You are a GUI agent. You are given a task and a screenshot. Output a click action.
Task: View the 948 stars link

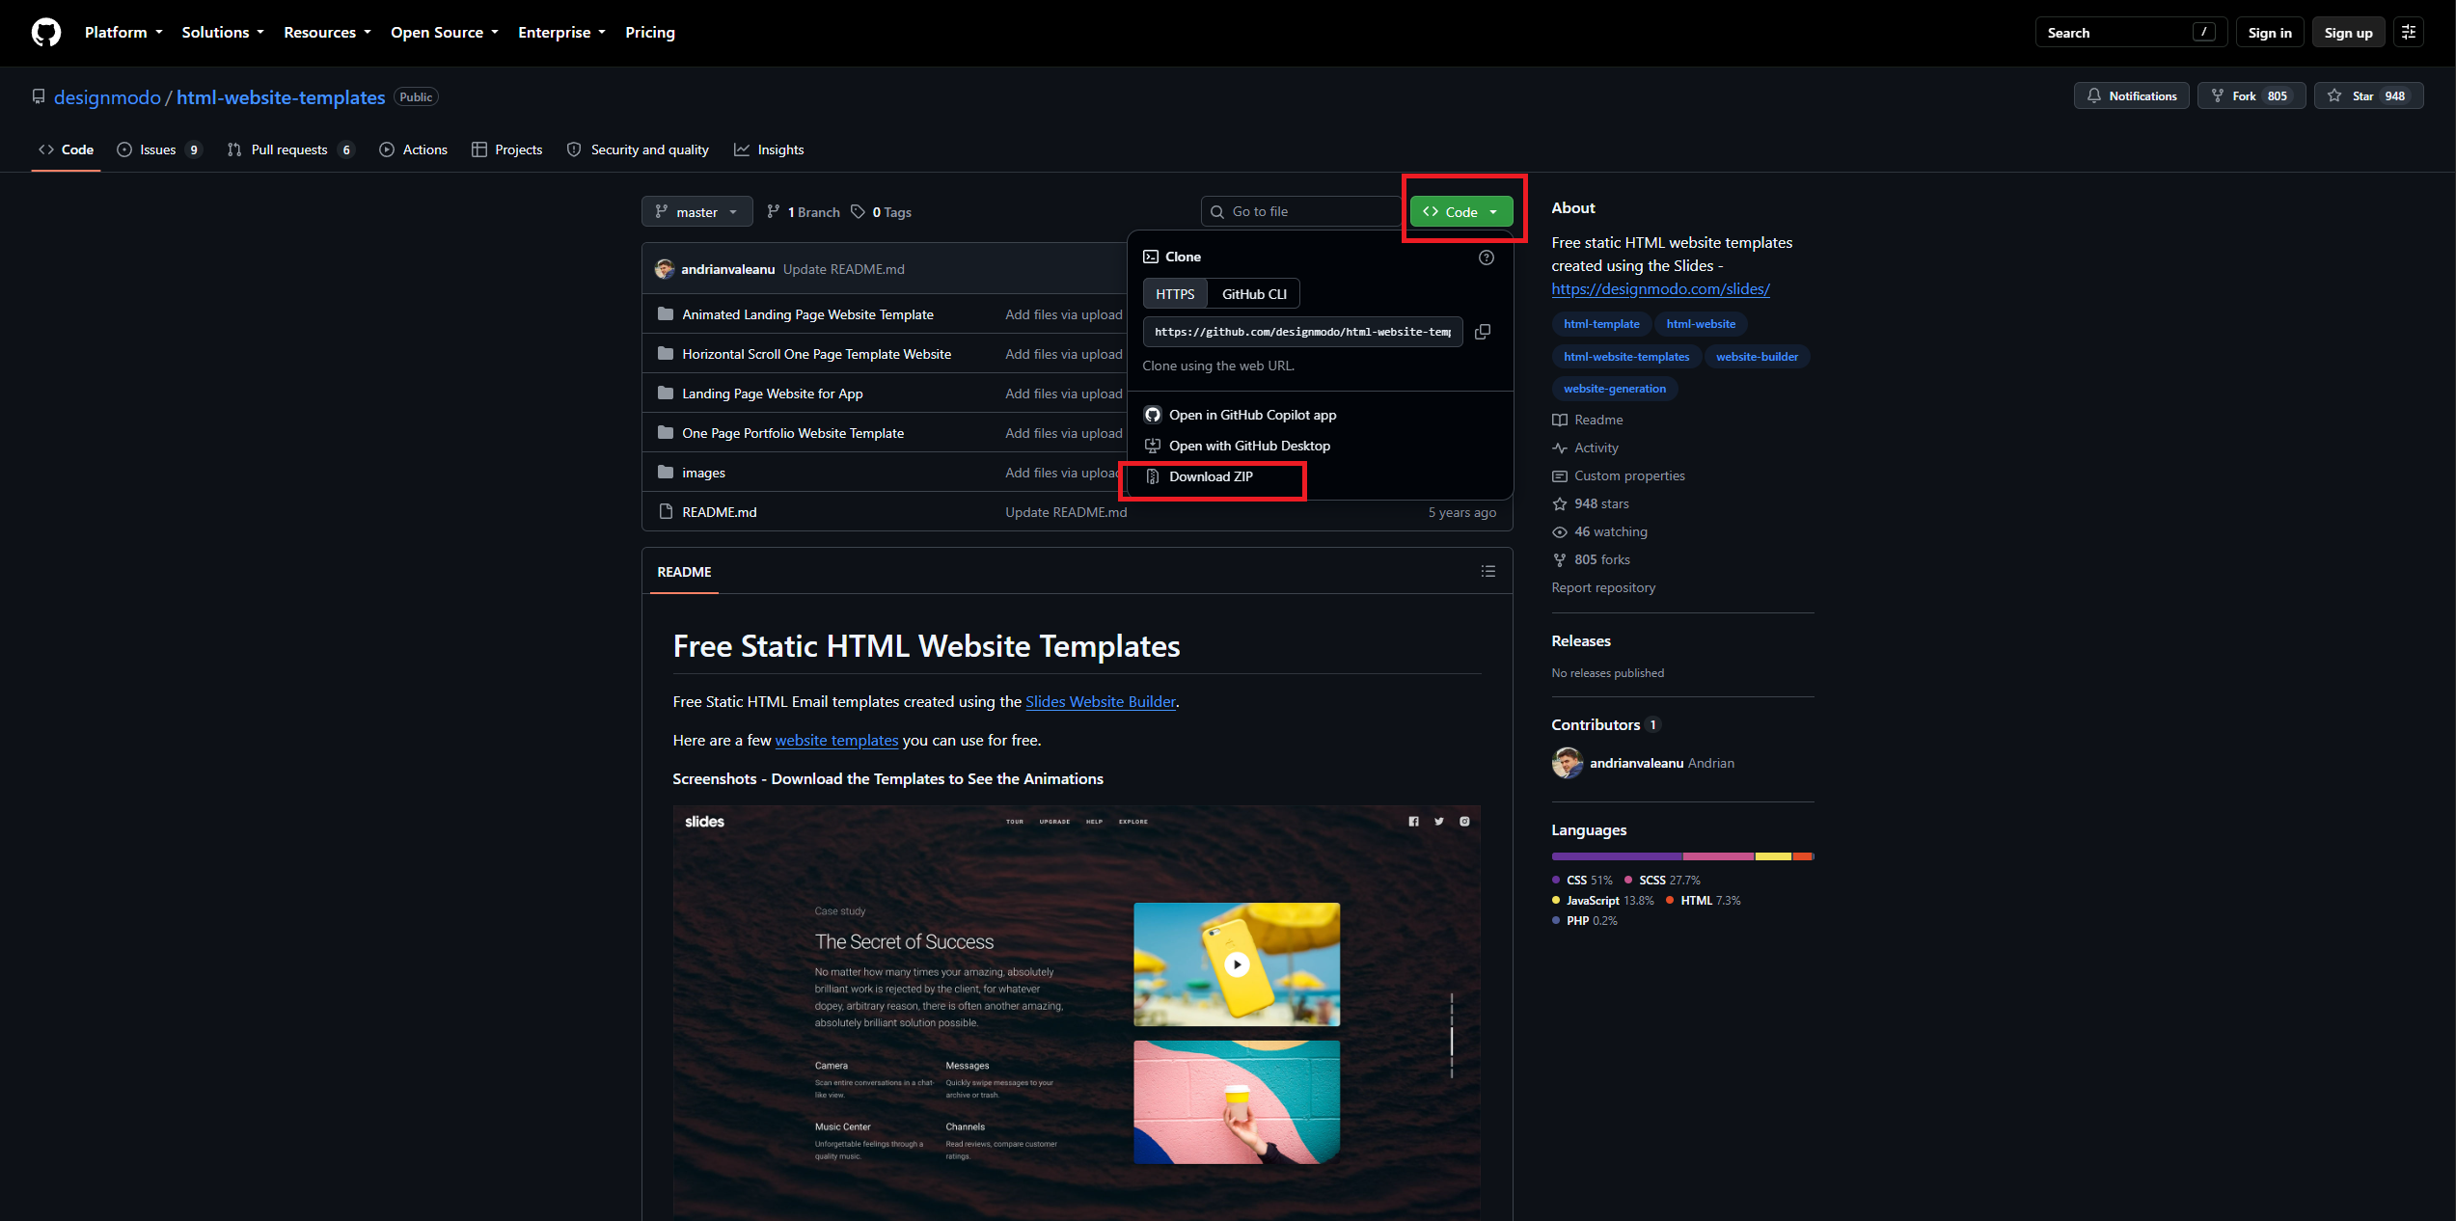(1591, 503)
